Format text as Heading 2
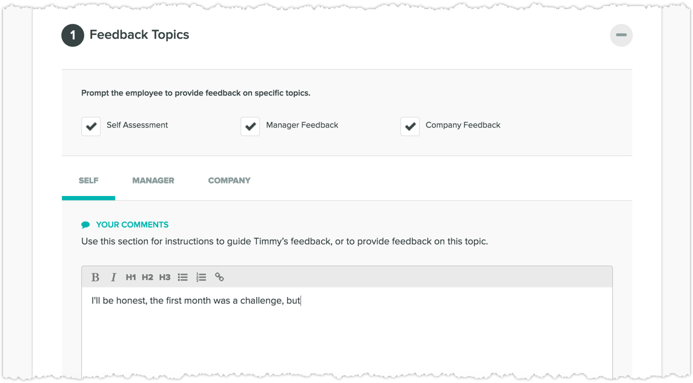This screenshot has width=693, height=383. coord(148,277)
